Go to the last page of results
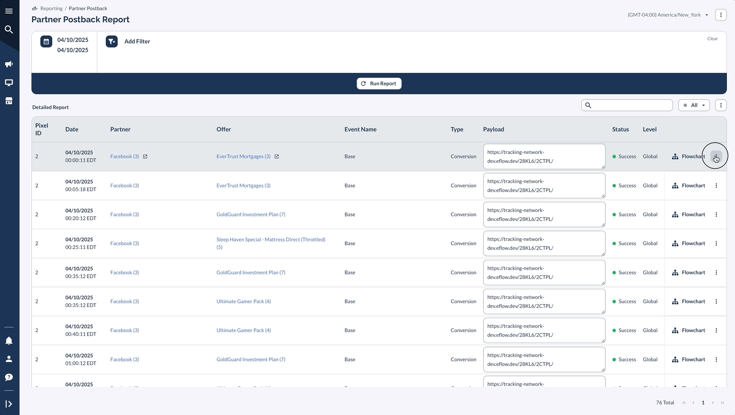The height and width of the screenshot is (415, 735). 722,403
